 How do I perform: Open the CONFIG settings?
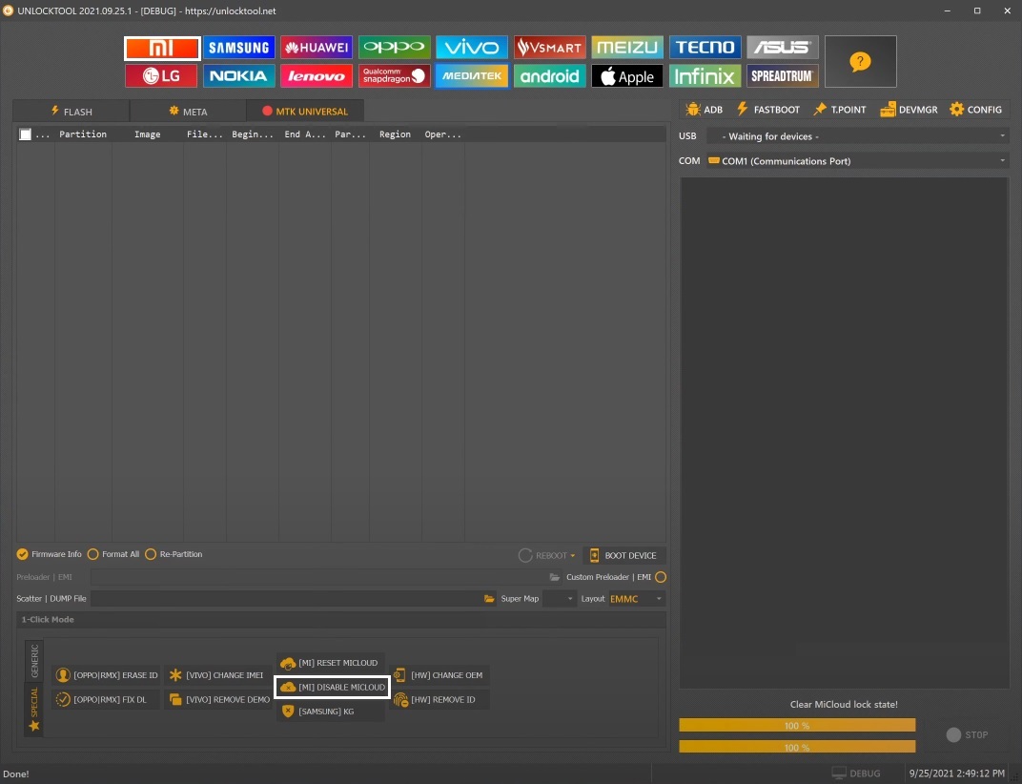[975, 110]
